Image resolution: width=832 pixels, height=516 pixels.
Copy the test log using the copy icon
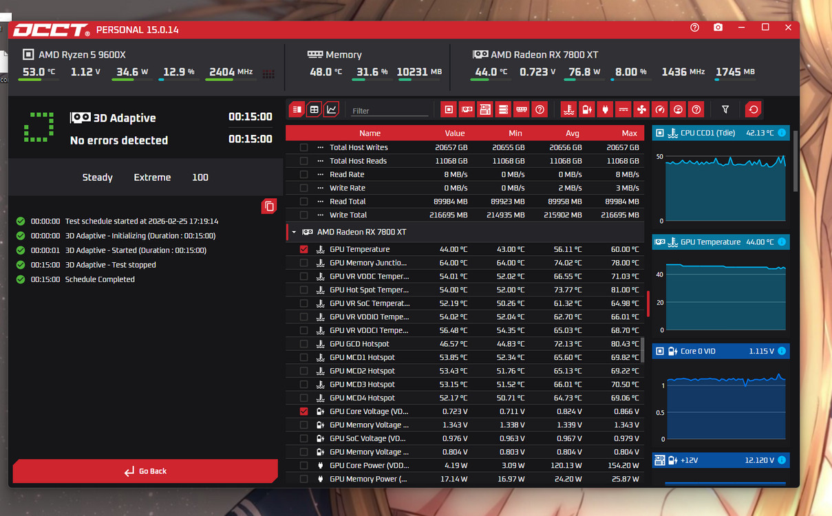pyautogui.click(x=269, y=206)
